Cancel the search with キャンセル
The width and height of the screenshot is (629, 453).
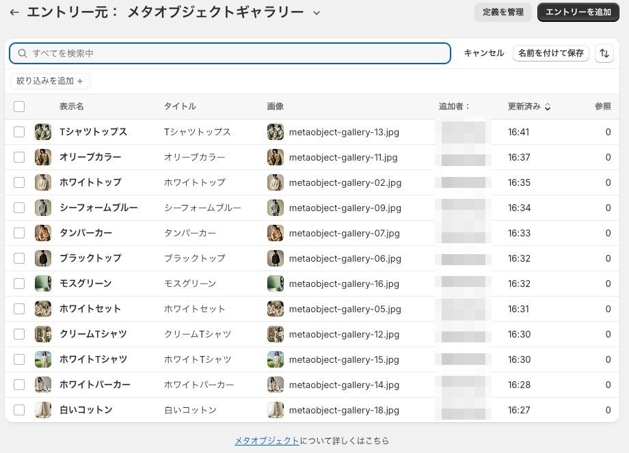(x=483, y=53)
